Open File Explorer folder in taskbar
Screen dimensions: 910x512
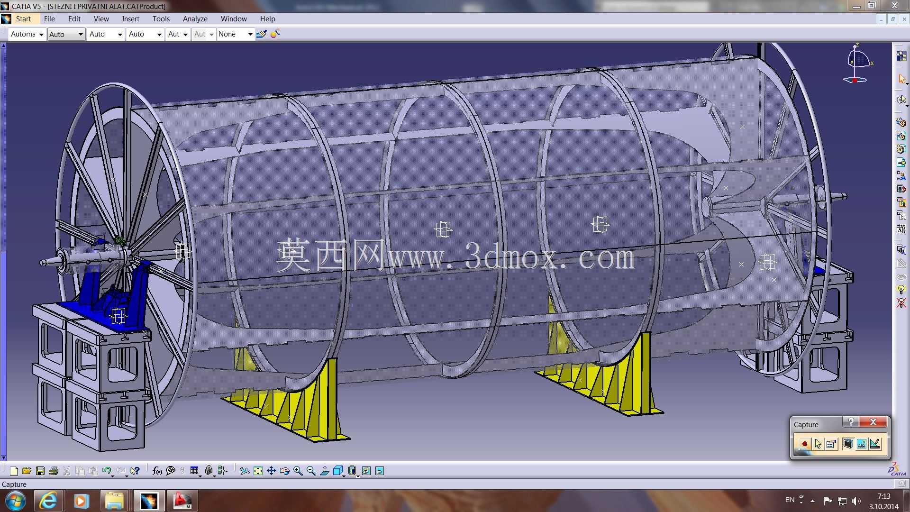click(114, 501)
